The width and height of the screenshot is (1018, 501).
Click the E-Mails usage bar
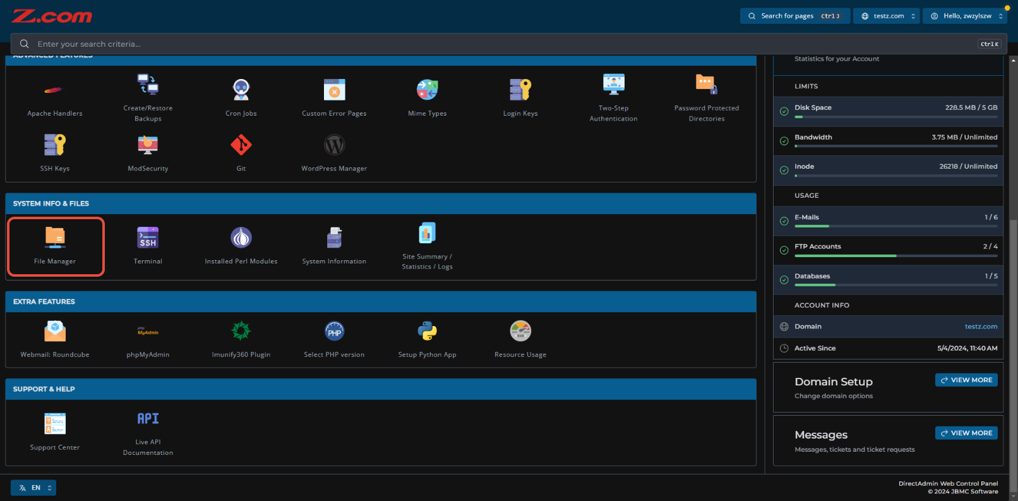coord(896,226)
